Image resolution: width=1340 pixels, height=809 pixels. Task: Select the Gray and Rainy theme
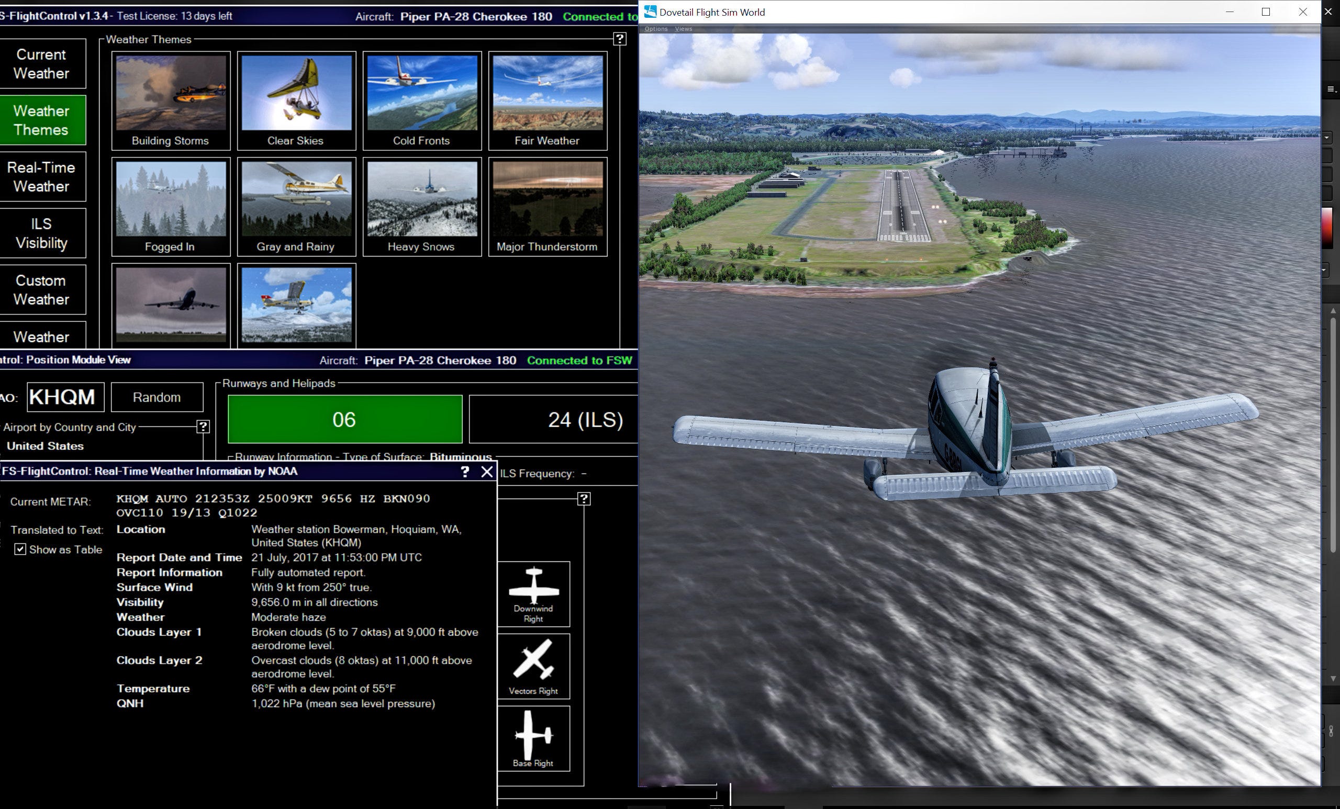pos(296,207)
